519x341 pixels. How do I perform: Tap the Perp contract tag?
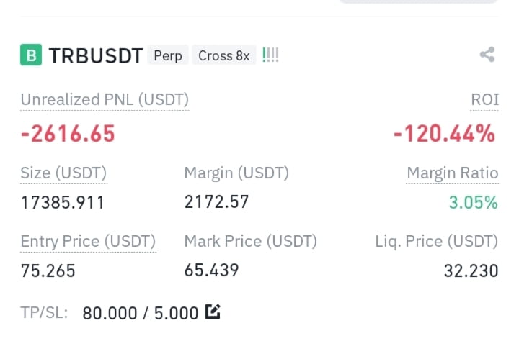[x=168, y=55]
